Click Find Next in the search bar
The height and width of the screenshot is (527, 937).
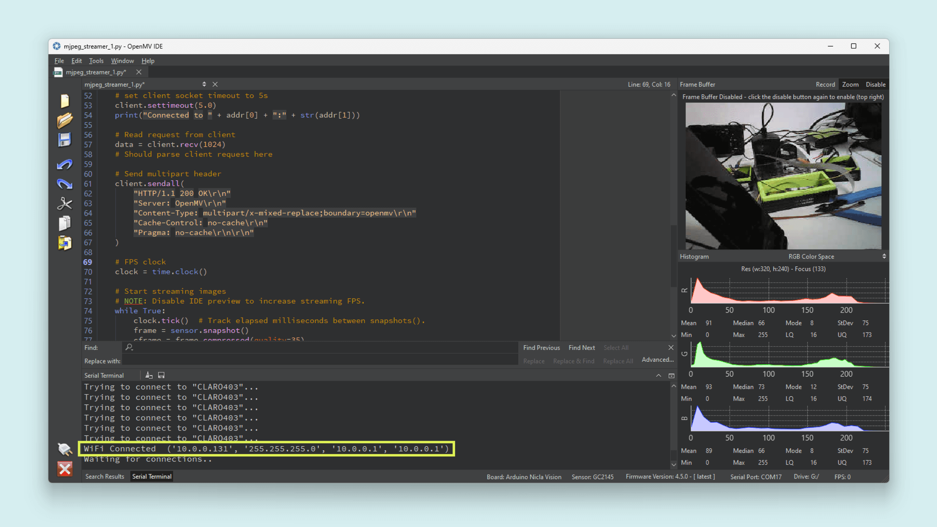[x=581, y=347]
